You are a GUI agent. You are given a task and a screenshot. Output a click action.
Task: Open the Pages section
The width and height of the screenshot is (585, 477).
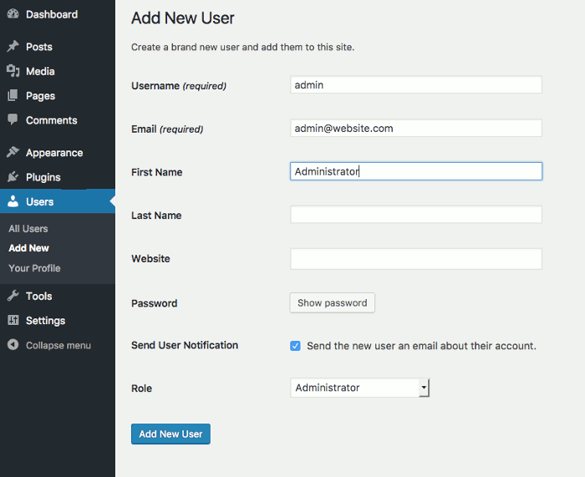(40, 96)
